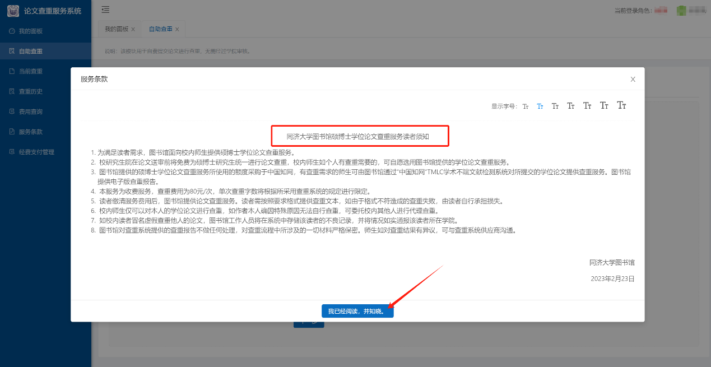Close the 服务条款 dialog with X

633,79
